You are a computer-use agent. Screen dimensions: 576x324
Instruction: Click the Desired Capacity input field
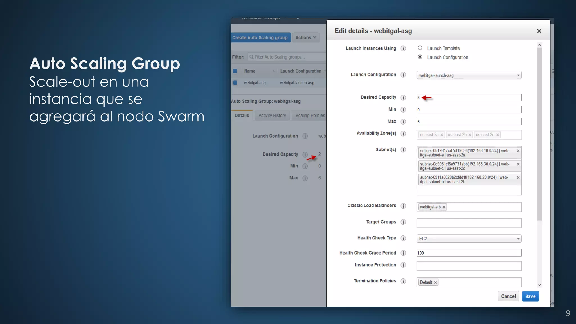click(x=469, y=98)
